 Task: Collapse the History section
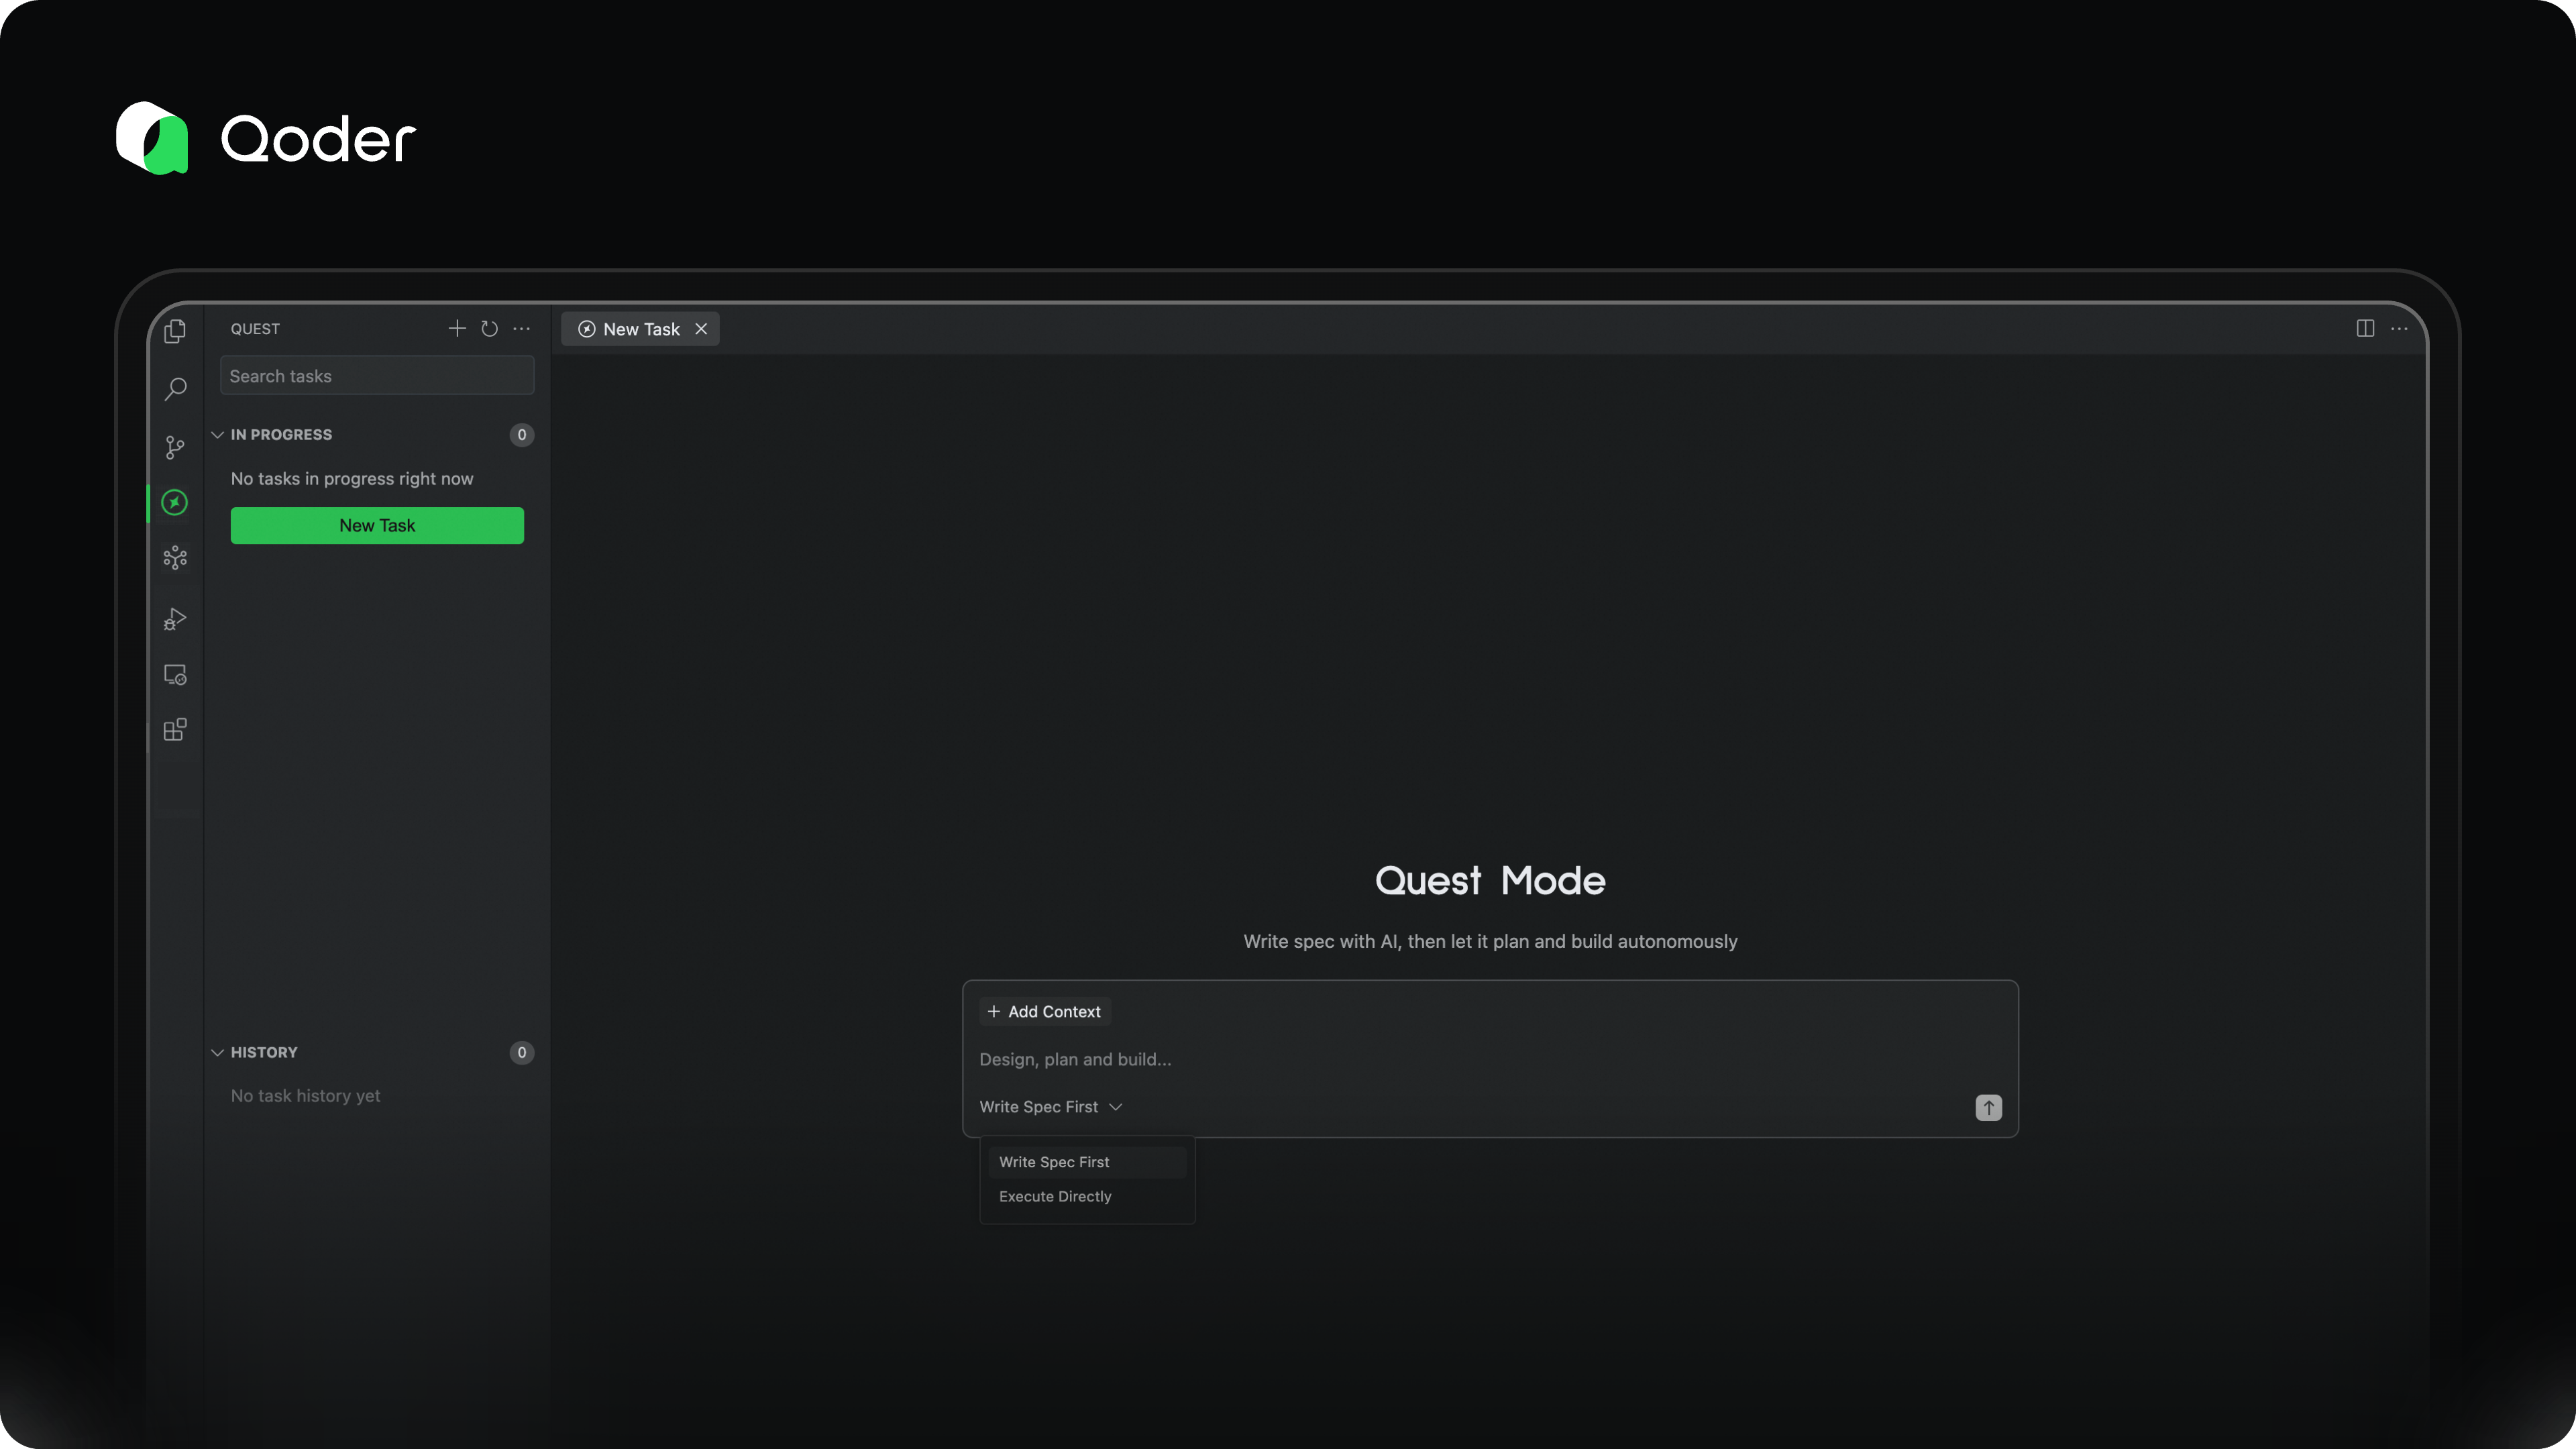(x=218, y=1052)
